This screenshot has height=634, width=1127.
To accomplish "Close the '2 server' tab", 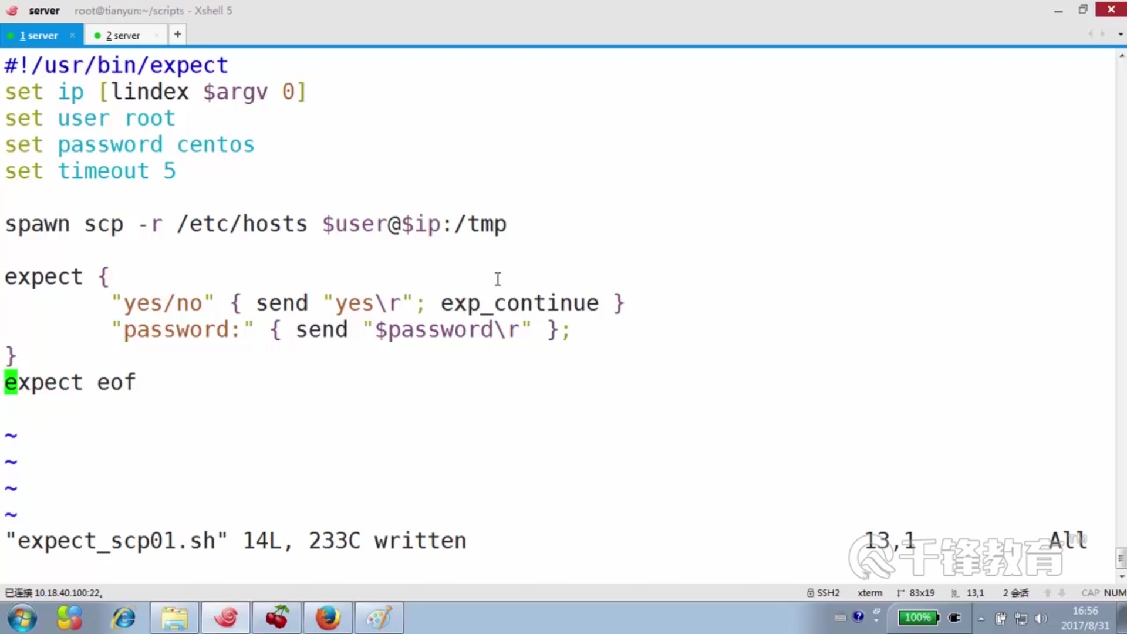I will click(157, 35).
